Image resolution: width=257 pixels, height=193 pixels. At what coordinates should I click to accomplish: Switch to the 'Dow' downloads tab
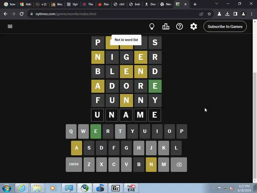[151, 4]
